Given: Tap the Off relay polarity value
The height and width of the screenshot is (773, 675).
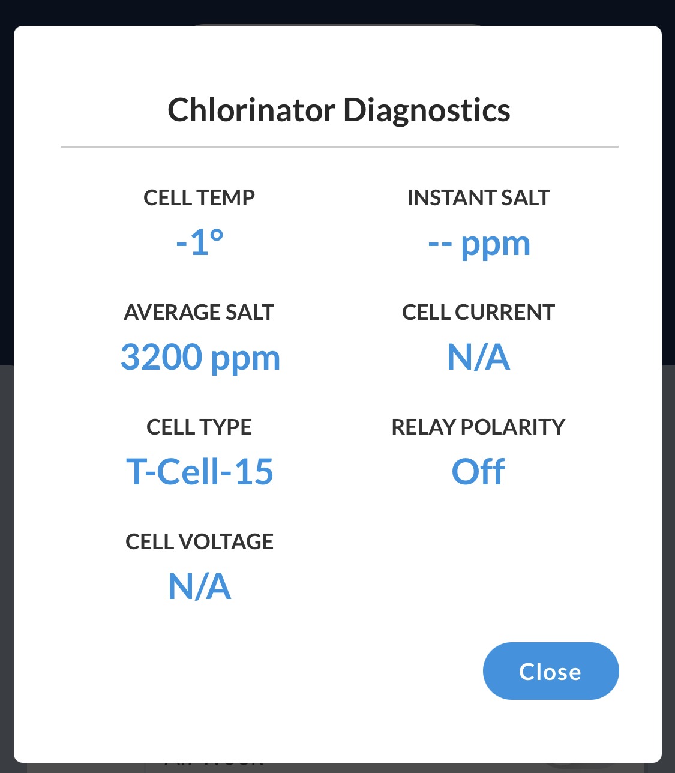Looking at the screenshot, I should point(478,472).
